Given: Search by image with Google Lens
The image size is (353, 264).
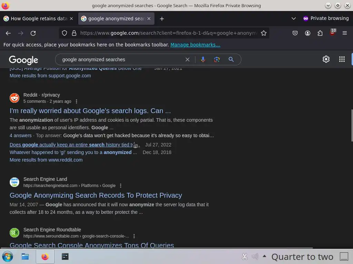Looking at the screenshot, I should coord(216,59).
